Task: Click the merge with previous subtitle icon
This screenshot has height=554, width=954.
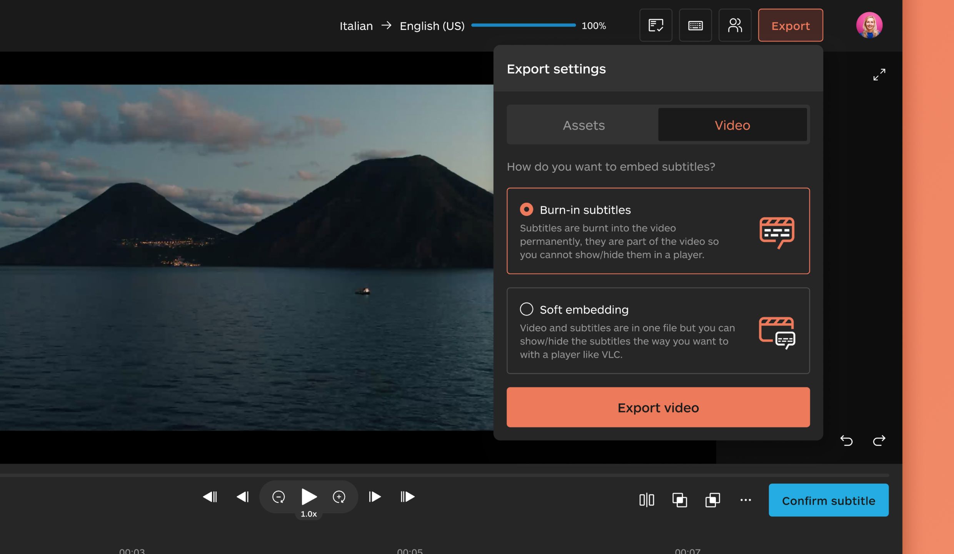Action: coord(680,500)
